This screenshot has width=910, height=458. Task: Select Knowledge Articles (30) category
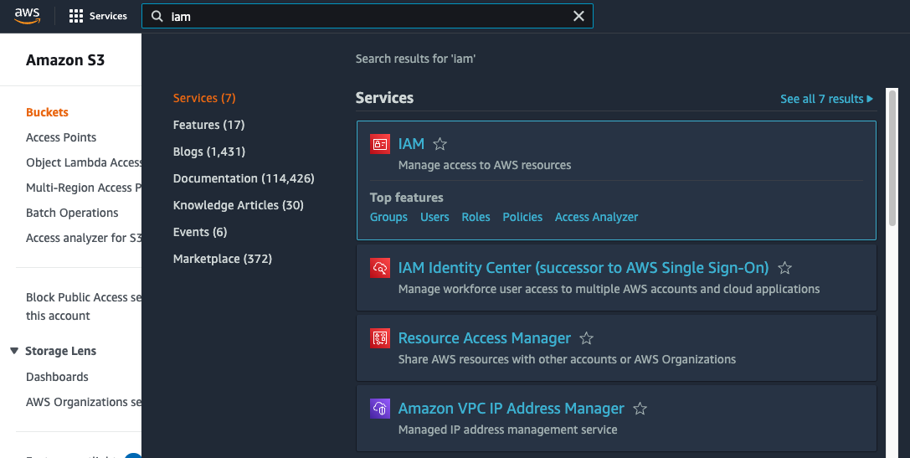pyautogui.click(x=239, y=205)
